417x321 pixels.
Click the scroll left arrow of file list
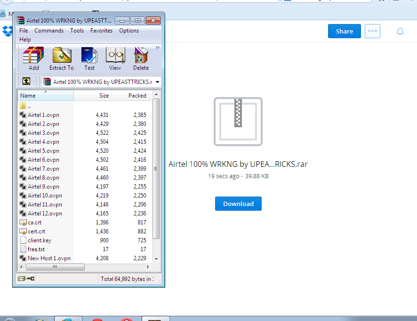[x=21, y=267]
